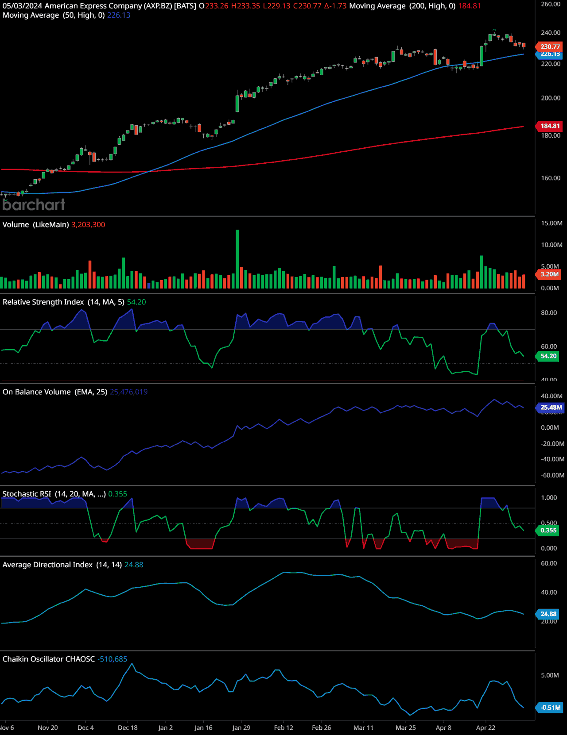This screenshot has height=735, width=567.
Task: Click the Dec 18 date axis label
Action: click(128, 728)
